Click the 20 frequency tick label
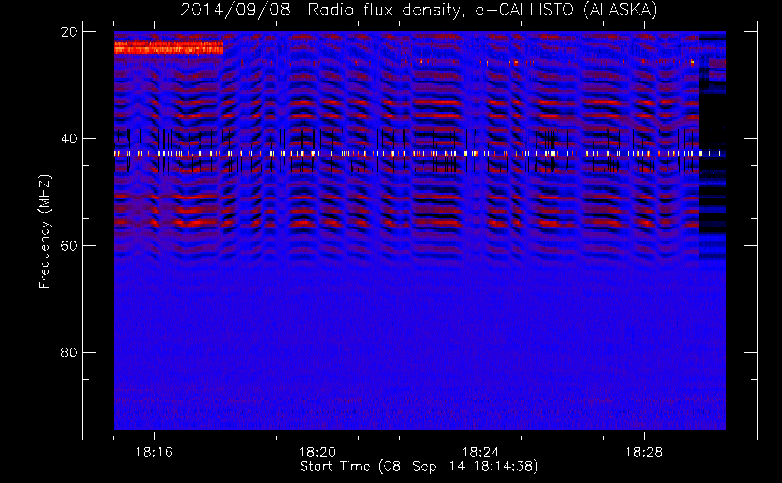 (x=69, y=32)
